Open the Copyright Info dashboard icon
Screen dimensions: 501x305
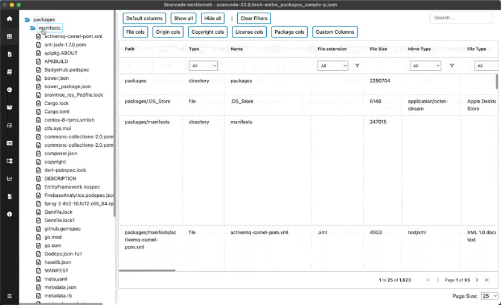point(10,90)
